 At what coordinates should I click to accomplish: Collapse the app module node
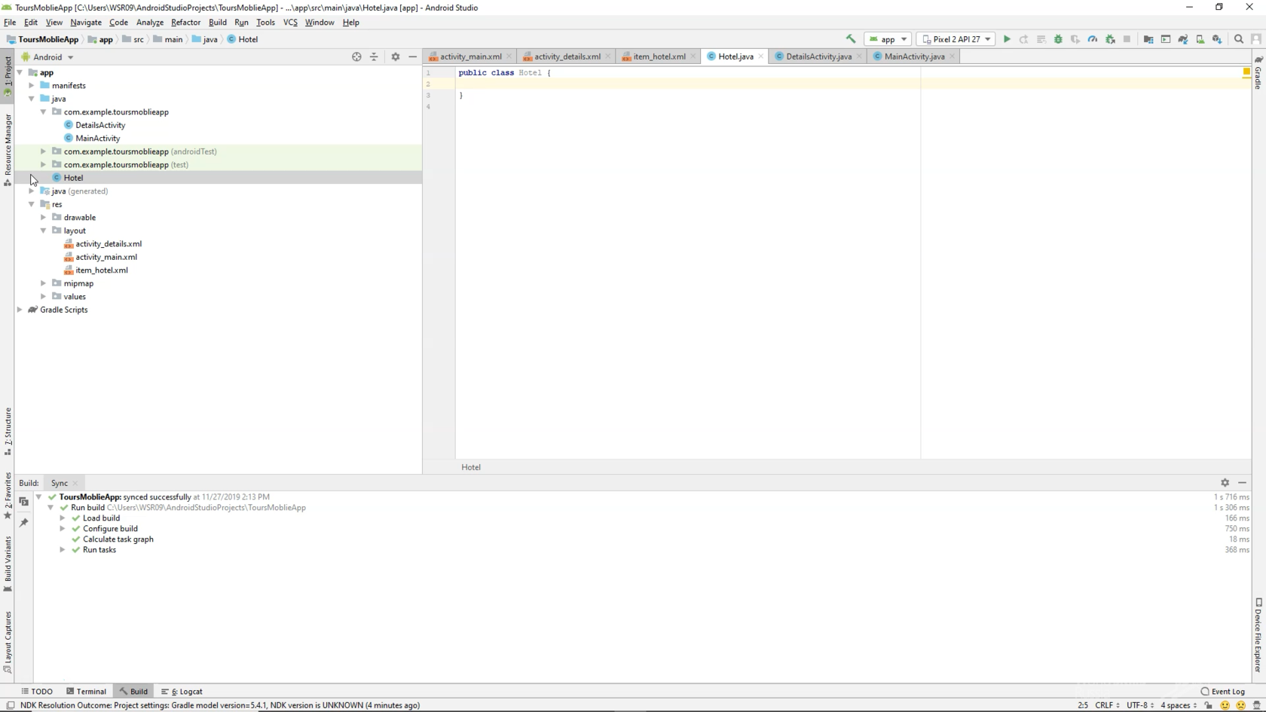20,72
